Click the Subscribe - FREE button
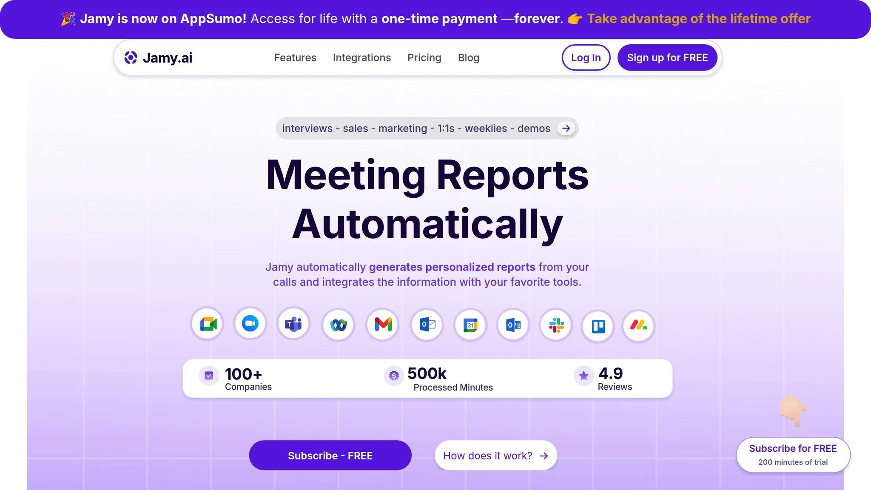The image size is (871, 490). pyautogui.click(x=330, y=456)
